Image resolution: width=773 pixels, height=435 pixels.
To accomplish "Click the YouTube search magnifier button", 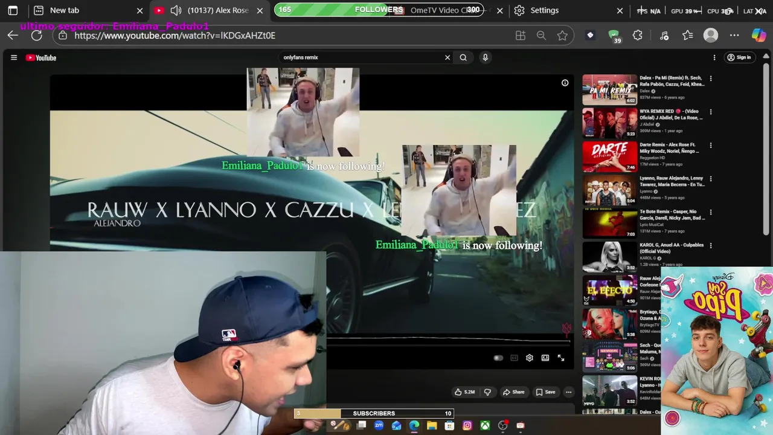I will click(463, 57).
